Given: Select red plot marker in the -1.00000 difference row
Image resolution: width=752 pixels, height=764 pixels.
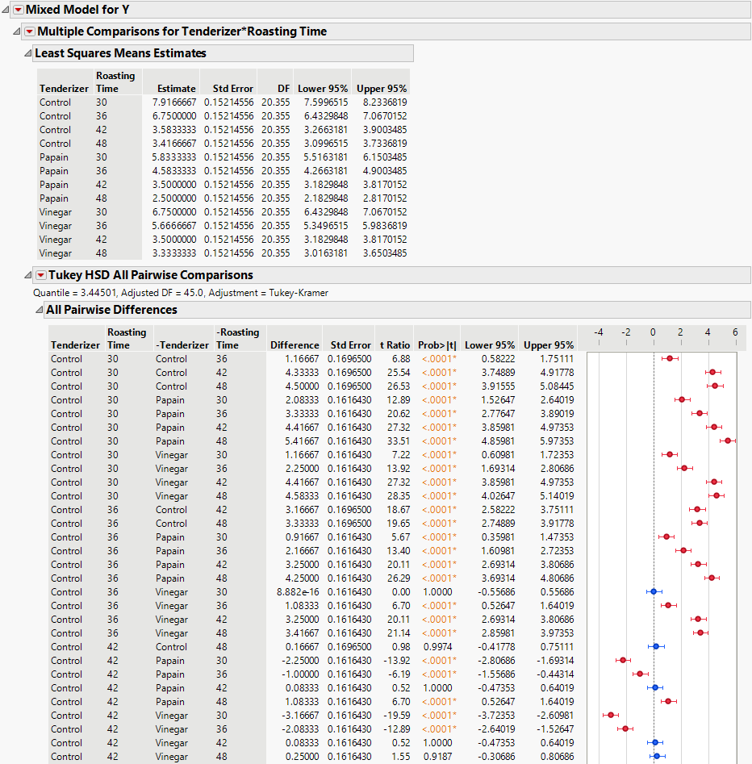Looking at the screenshot, I should point(640,674).
